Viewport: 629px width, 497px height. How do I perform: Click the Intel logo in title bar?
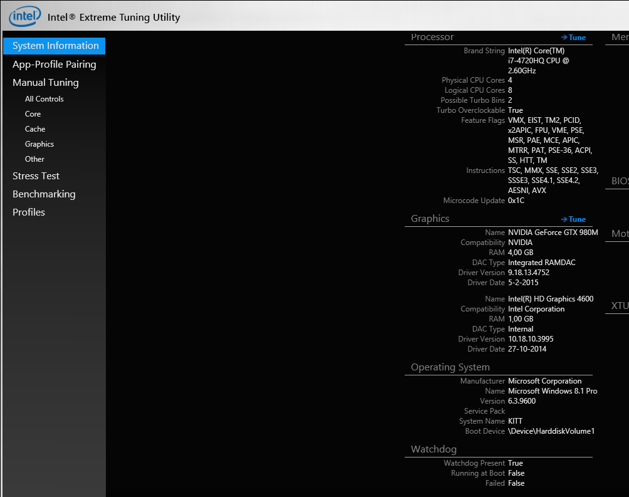click(x=25, y=16)
